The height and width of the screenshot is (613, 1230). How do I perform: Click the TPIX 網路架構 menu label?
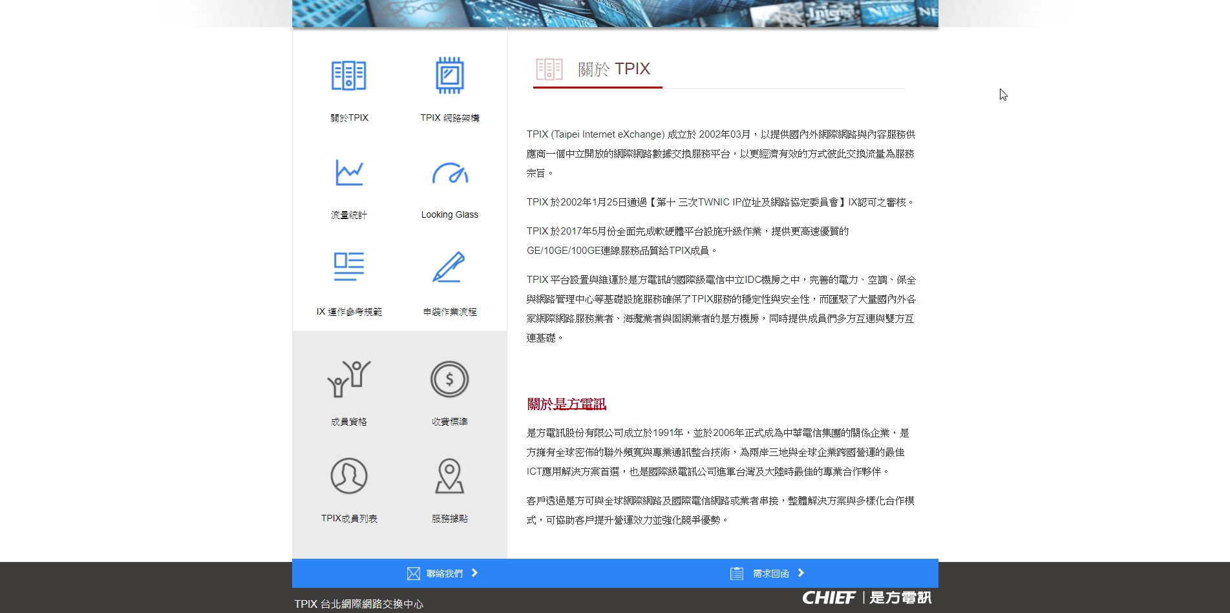tap(450, 118)
